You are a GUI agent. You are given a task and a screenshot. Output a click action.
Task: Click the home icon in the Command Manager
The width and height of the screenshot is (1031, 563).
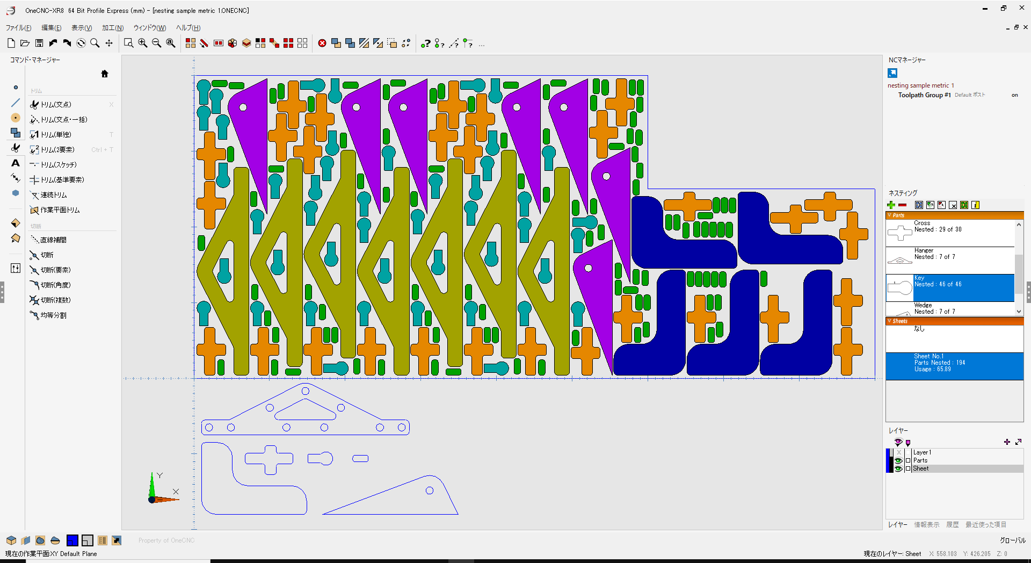point(105,74)
